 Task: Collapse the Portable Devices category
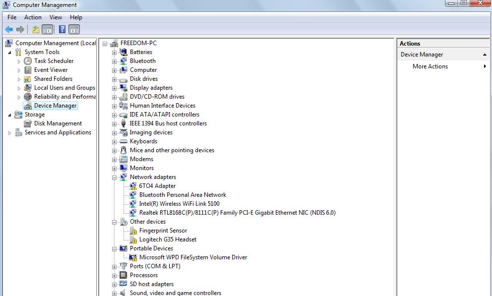114,249
